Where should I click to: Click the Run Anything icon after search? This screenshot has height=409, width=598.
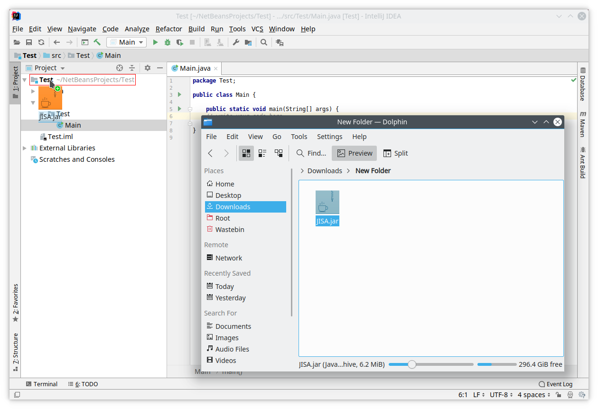point(280,42)
